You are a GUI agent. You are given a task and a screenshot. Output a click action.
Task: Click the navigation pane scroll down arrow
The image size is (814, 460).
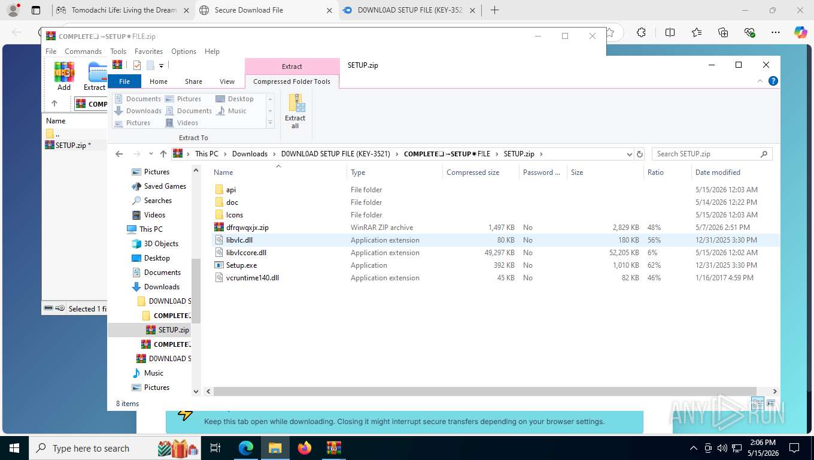pos(196,391)
